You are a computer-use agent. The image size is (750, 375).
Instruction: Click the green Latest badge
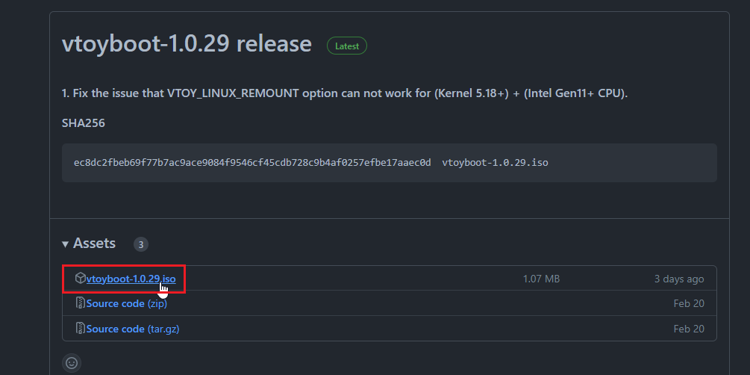tap(347, 46)
